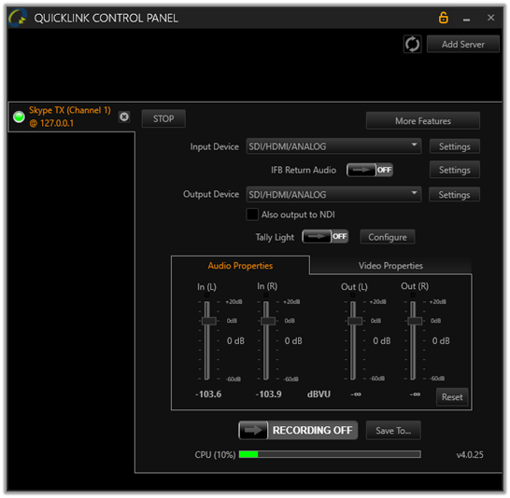510x498 pixels.
Task: Configure the Tally Light
Action: pos(388,237)
